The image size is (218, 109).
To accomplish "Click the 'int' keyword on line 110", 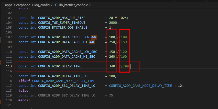I will click(33, 52).
